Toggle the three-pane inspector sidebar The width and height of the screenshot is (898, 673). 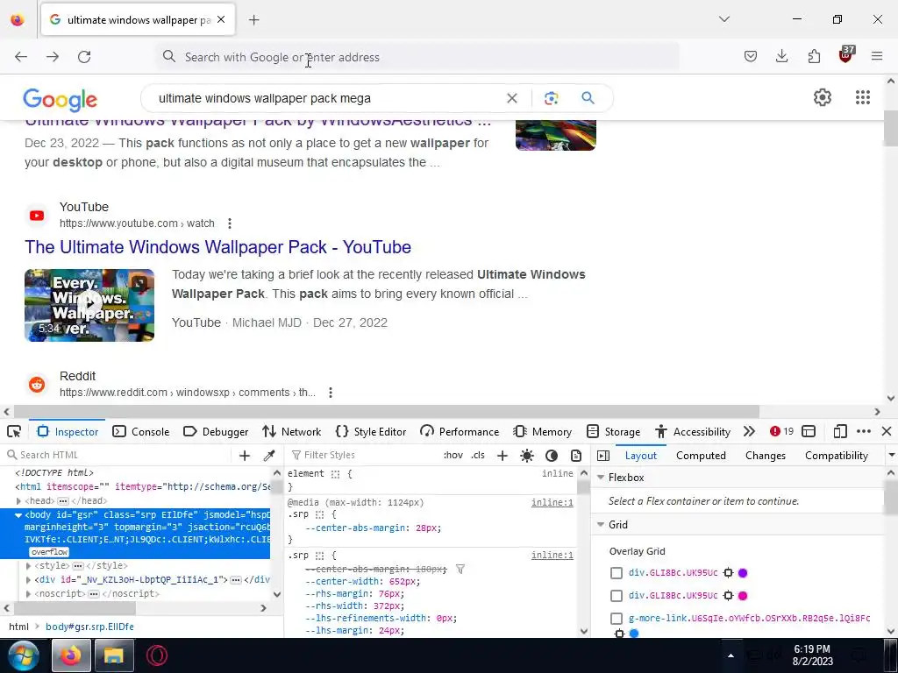(x=603, y=456)
